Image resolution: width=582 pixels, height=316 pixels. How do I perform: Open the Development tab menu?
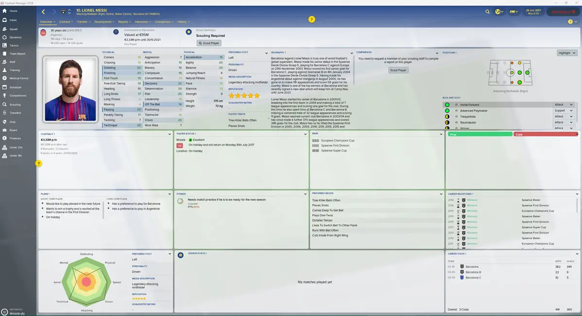104,22
